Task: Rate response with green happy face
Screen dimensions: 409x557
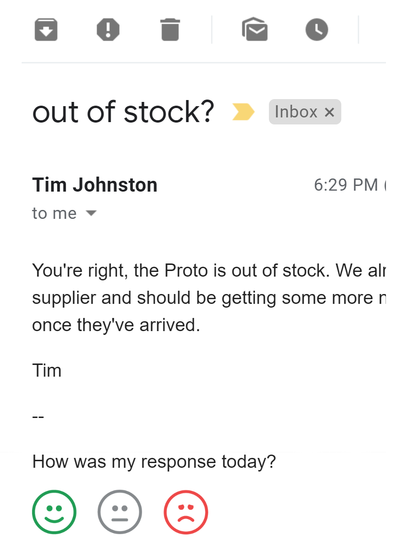Action: coord(54,512)
